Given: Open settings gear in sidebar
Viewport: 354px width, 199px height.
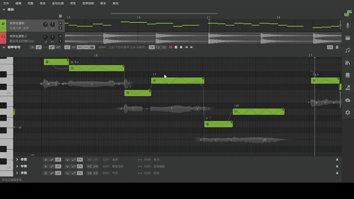Looking at the screenshot, I should (348, 112).
